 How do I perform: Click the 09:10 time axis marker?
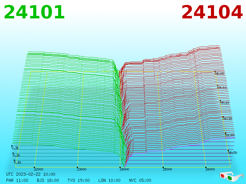(x=222, y=88)
